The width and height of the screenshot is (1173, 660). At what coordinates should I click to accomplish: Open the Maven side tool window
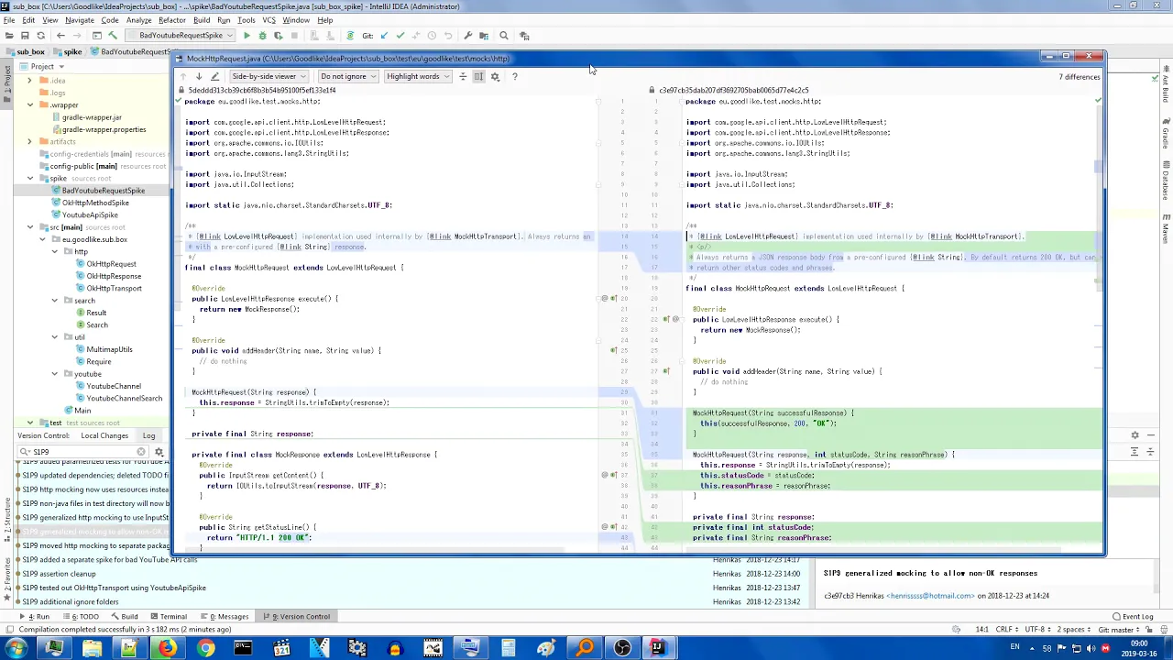point(1166,227)
